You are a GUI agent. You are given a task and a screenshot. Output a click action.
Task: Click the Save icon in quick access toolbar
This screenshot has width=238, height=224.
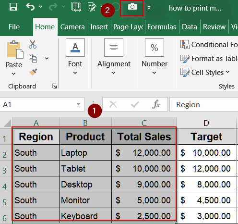pyautogui.click(x=13, y=7)
